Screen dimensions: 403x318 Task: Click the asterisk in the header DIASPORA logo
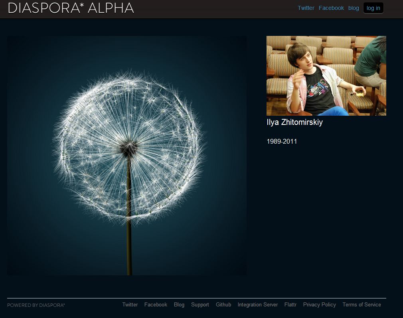tap(80, 5)
